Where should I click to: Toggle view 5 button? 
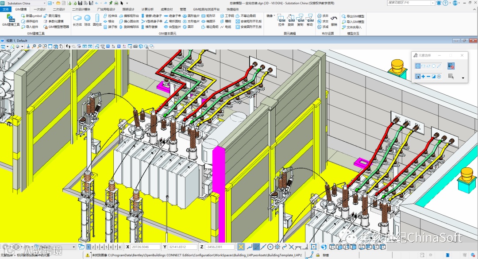tap(106, 247)
